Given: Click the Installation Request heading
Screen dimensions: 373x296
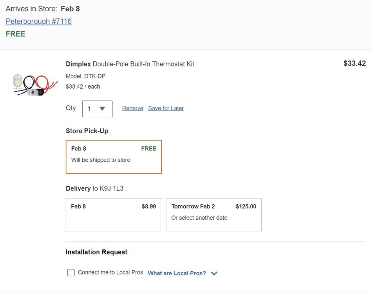Looking at the screenshot, I should click(97, 252).
